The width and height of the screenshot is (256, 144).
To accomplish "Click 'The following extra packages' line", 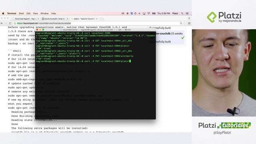I will (50, 128).
